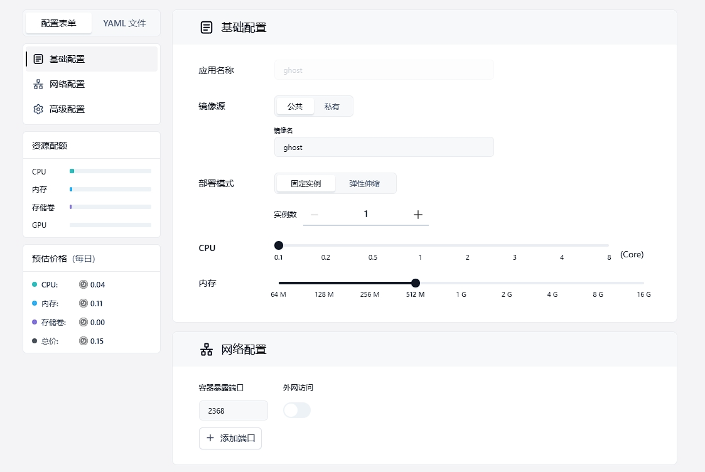The height and width of the screenshot is (472, 705).
Task: Switch to the 配置表单 tab
Action: click(58, 23)
